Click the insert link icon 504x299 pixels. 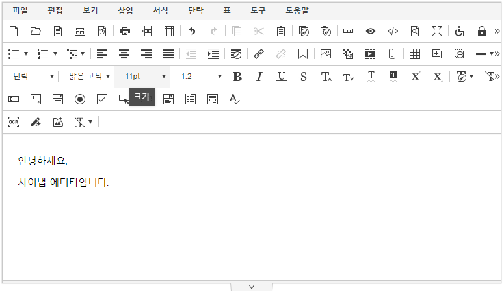click(259, 54)
